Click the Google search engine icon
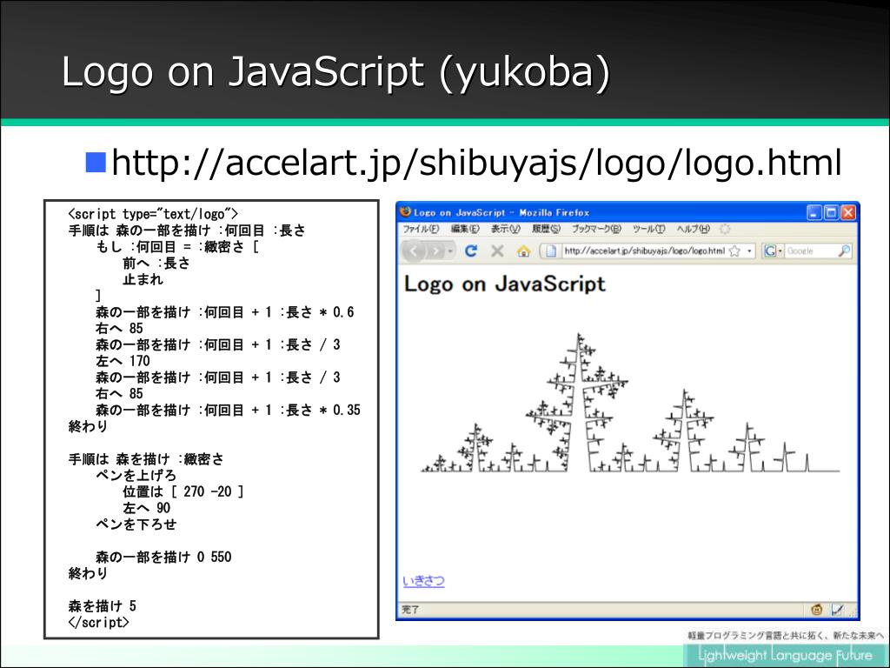 click(x=770, y=250)
